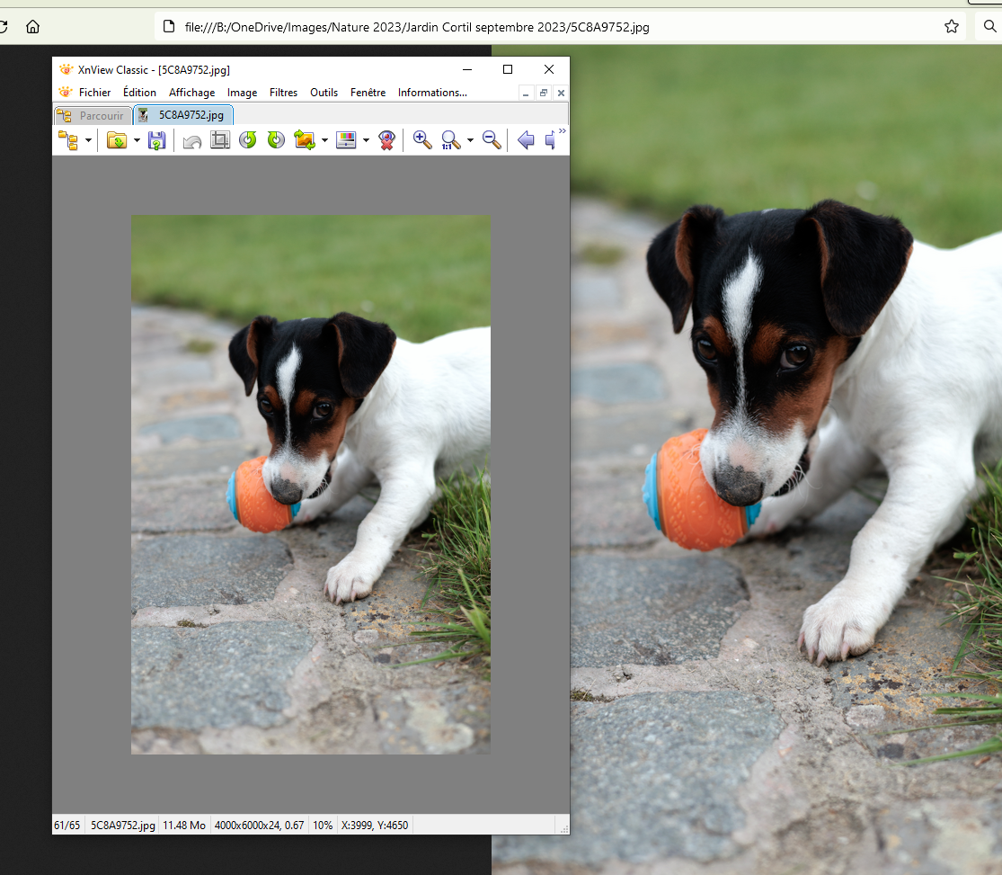Viewport: 1002px width, 875px height.
Task: Open the browser tree view icon
Action: pos(67,140)
